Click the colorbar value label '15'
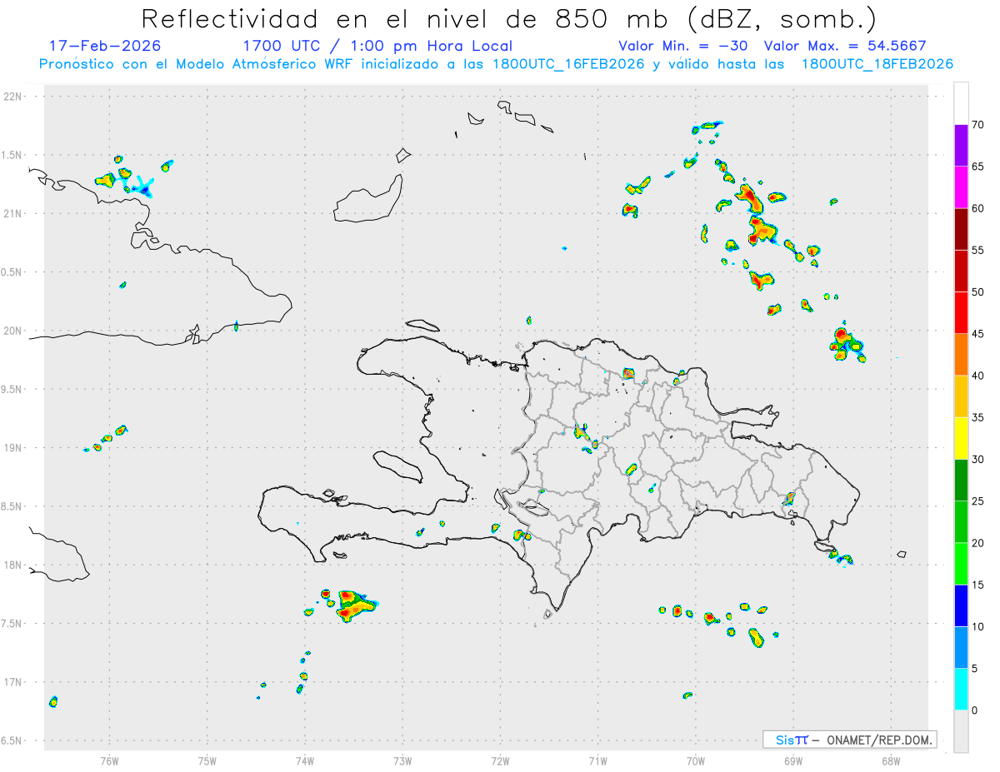 978,585
